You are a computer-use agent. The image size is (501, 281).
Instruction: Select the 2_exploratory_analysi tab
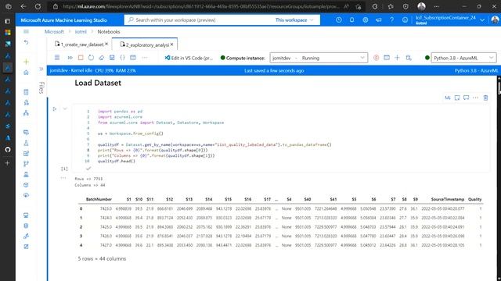pos(145,44)
